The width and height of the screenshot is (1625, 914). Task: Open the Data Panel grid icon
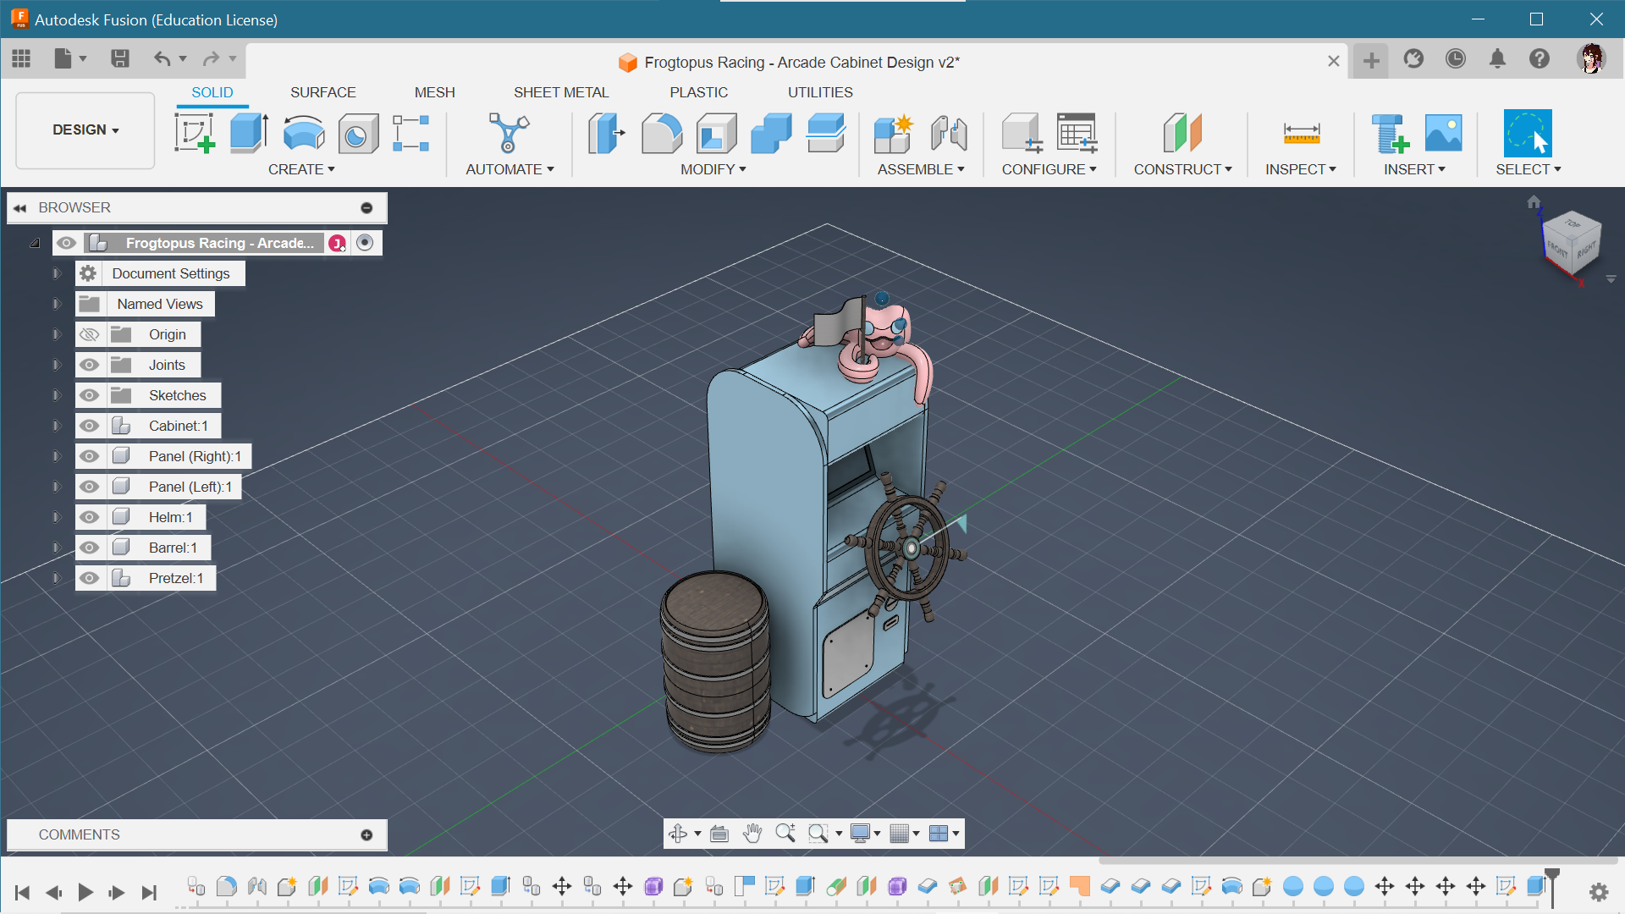coord(21,58)
